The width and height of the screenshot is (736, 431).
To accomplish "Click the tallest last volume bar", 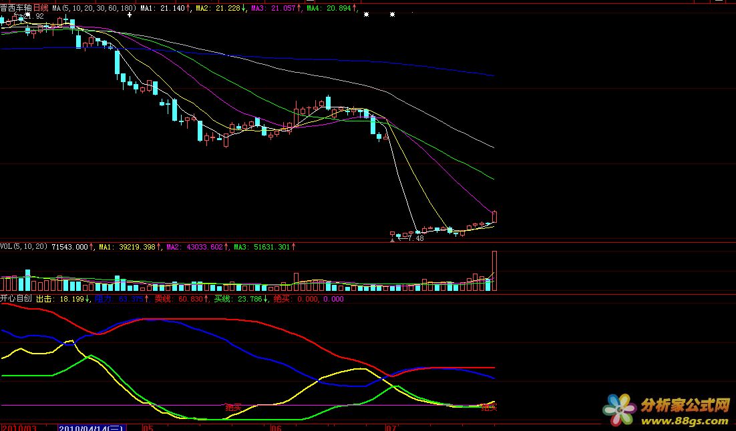I will tap(494, 271).
